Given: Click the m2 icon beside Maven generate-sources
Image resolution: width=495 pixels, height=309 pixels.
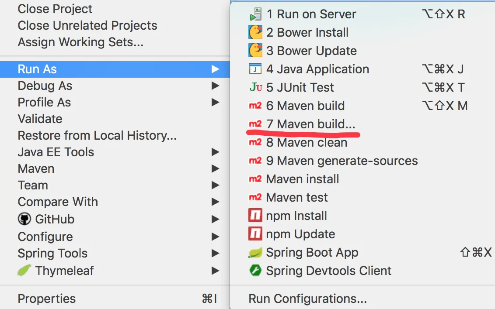Looking at the screenshot, I should click(255, 161).
